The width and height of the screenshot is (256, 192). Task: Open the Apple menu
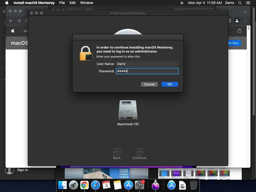[x=7, y=3]
